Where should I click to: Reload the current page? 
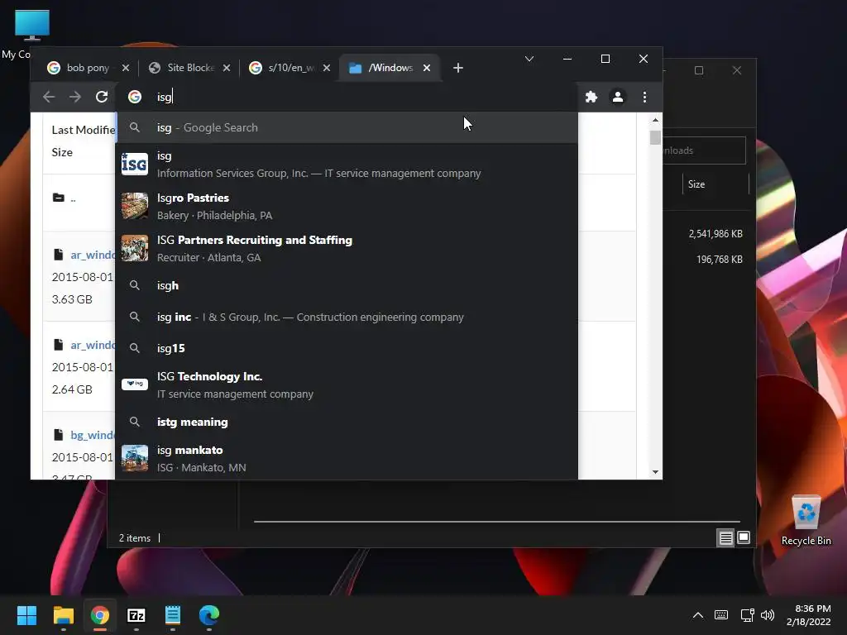click(102, 97)
